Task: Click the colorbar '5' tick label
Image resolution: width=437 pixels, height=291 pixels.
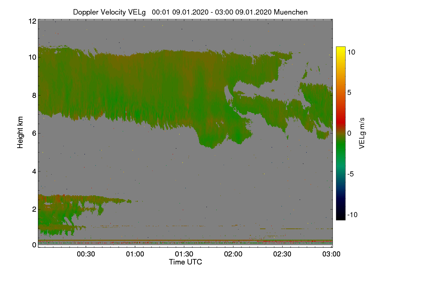Action: tap(349, 92)
